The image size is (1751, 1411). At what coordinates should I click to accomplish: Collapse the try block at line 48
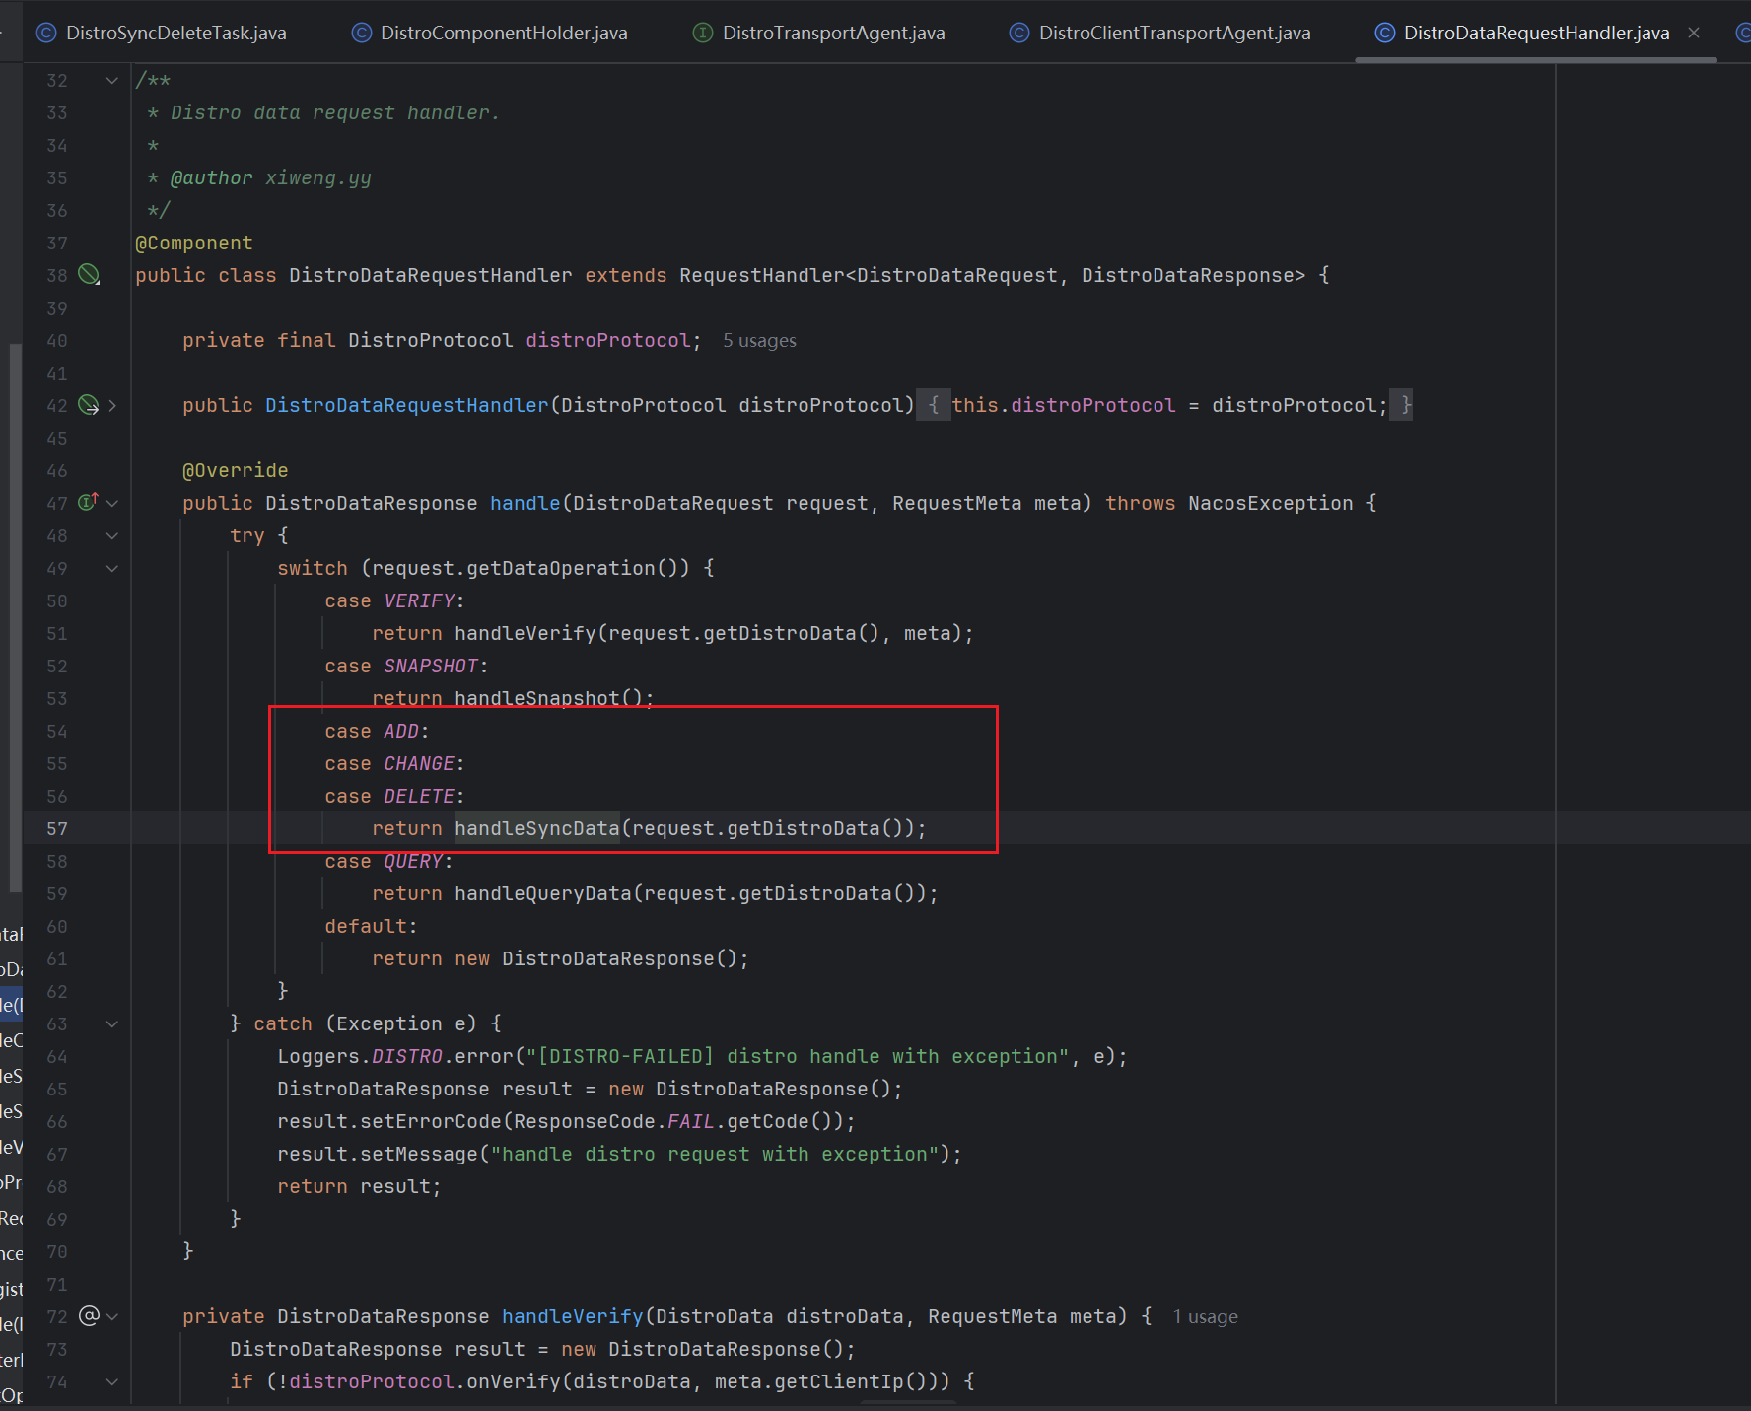[x=112, y=535]
